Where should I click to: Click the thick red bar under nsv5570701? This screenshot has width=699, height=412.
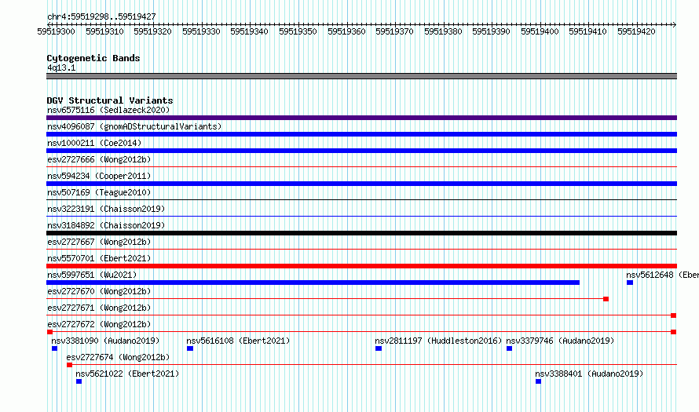click(361, 266)
